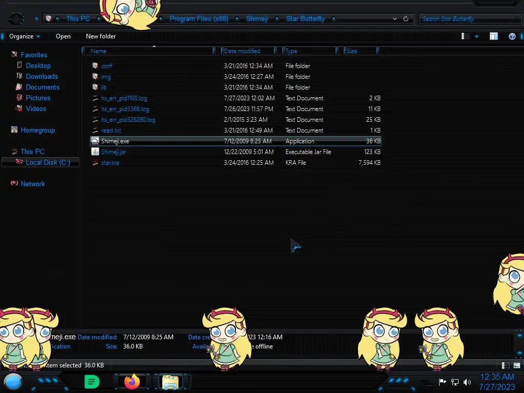Open Documents in the navigation pane
The image size is (524, 393).
pos(42,87)
